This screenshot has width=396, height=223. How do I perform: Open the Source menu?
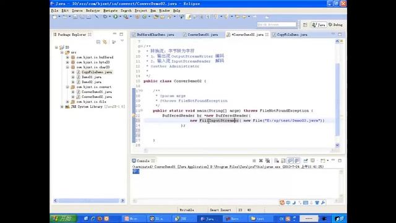[77, 11]
